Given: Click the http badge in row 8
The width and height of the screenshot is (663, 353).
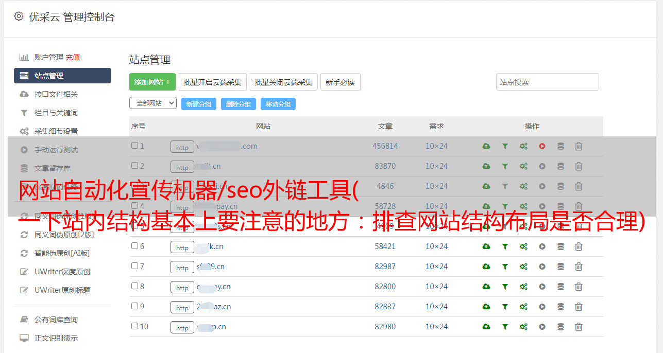Looking at the screenshot, I should [182, 287].
